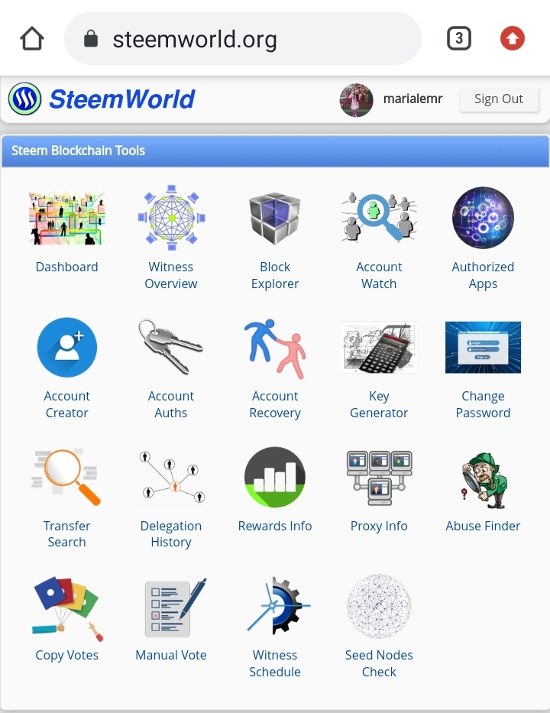Open the Rewards Info chart icon

pyautogui.click(x=274, y=477)
